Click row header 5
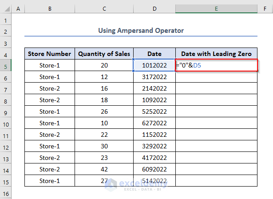The width and height of the screenshot is (273, 199). (5, 65)
